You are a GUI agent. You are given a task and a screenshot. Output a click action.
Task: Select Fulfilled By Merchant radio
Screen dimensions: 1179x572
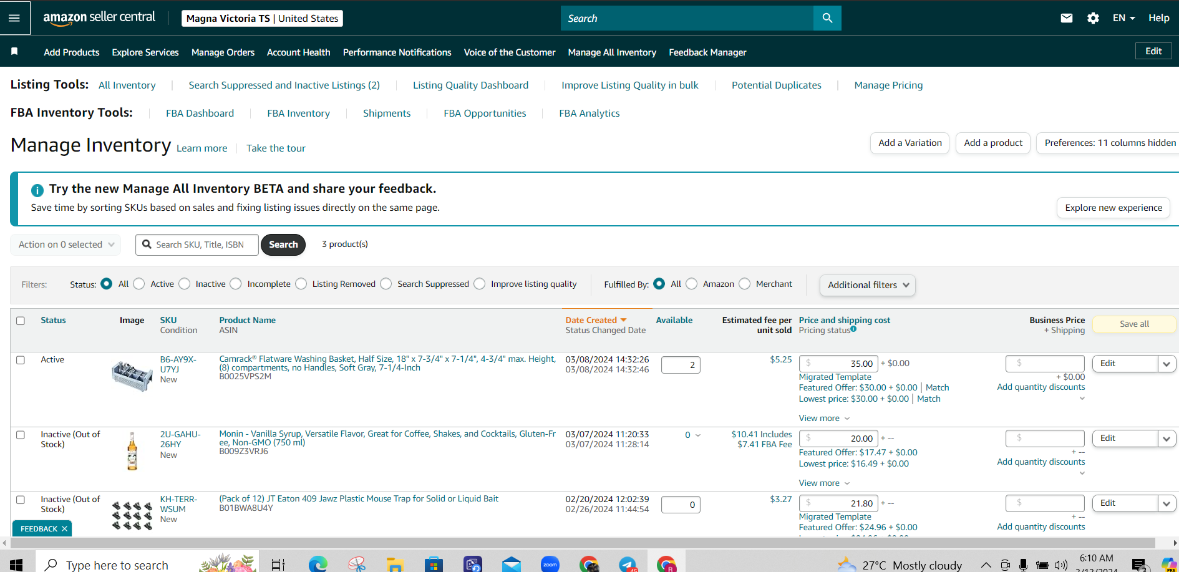pyautogui.click(x=745, y=284)
